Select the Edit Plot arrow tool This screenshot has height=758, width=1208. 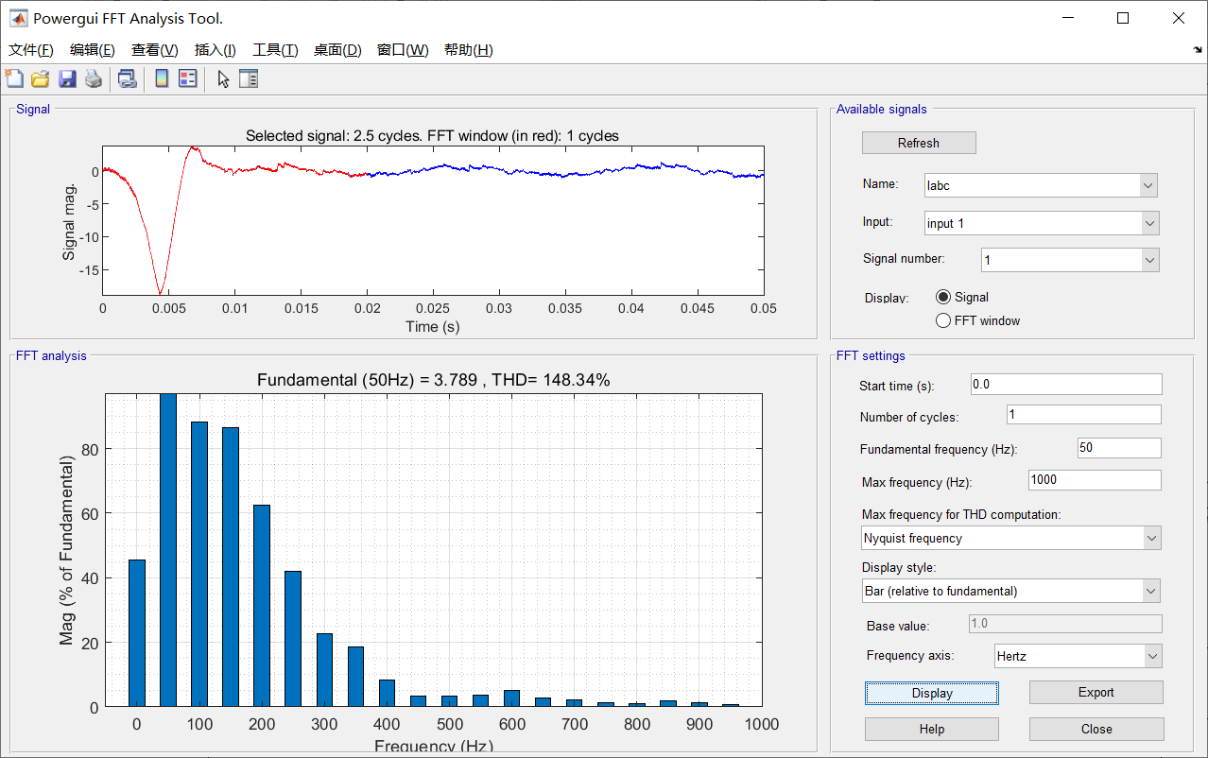pyautogui.click(x=223, y=79)
